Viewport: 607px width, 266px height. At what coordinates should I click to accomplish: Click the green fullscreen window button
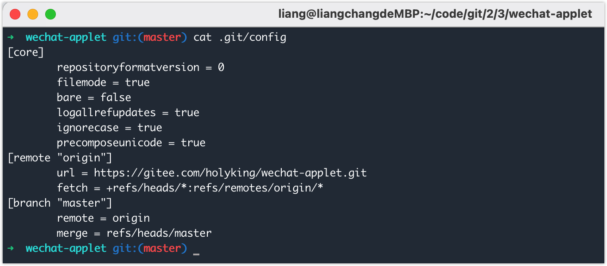[x=51, y=14]
